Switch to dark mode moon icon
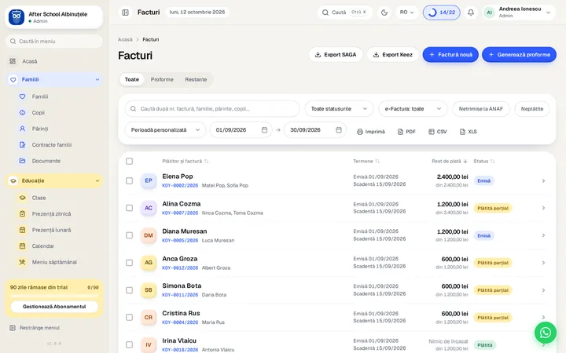 [384, 13]
